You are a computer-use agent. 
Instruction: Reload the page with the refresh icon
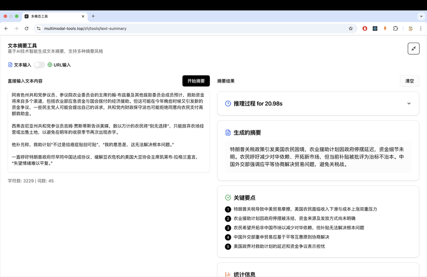pyautogui.click(x=27, y=28)
